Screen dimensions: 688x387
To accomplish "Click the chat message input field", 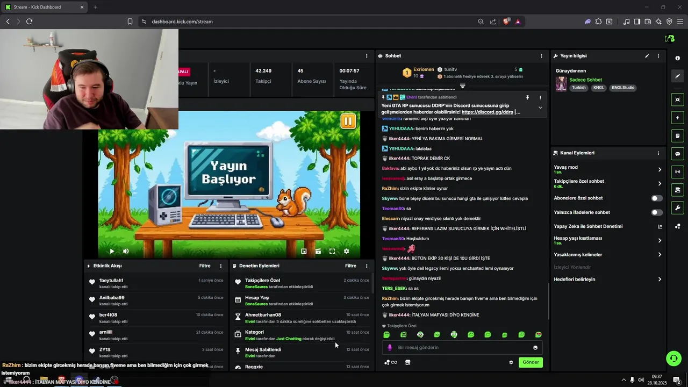I will 462,347.
